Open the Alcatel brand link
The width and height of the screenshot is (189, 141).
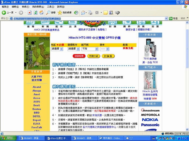[37, 87]
